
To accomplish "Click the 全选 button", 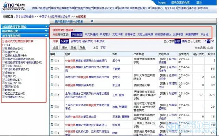I will [55, 47].
